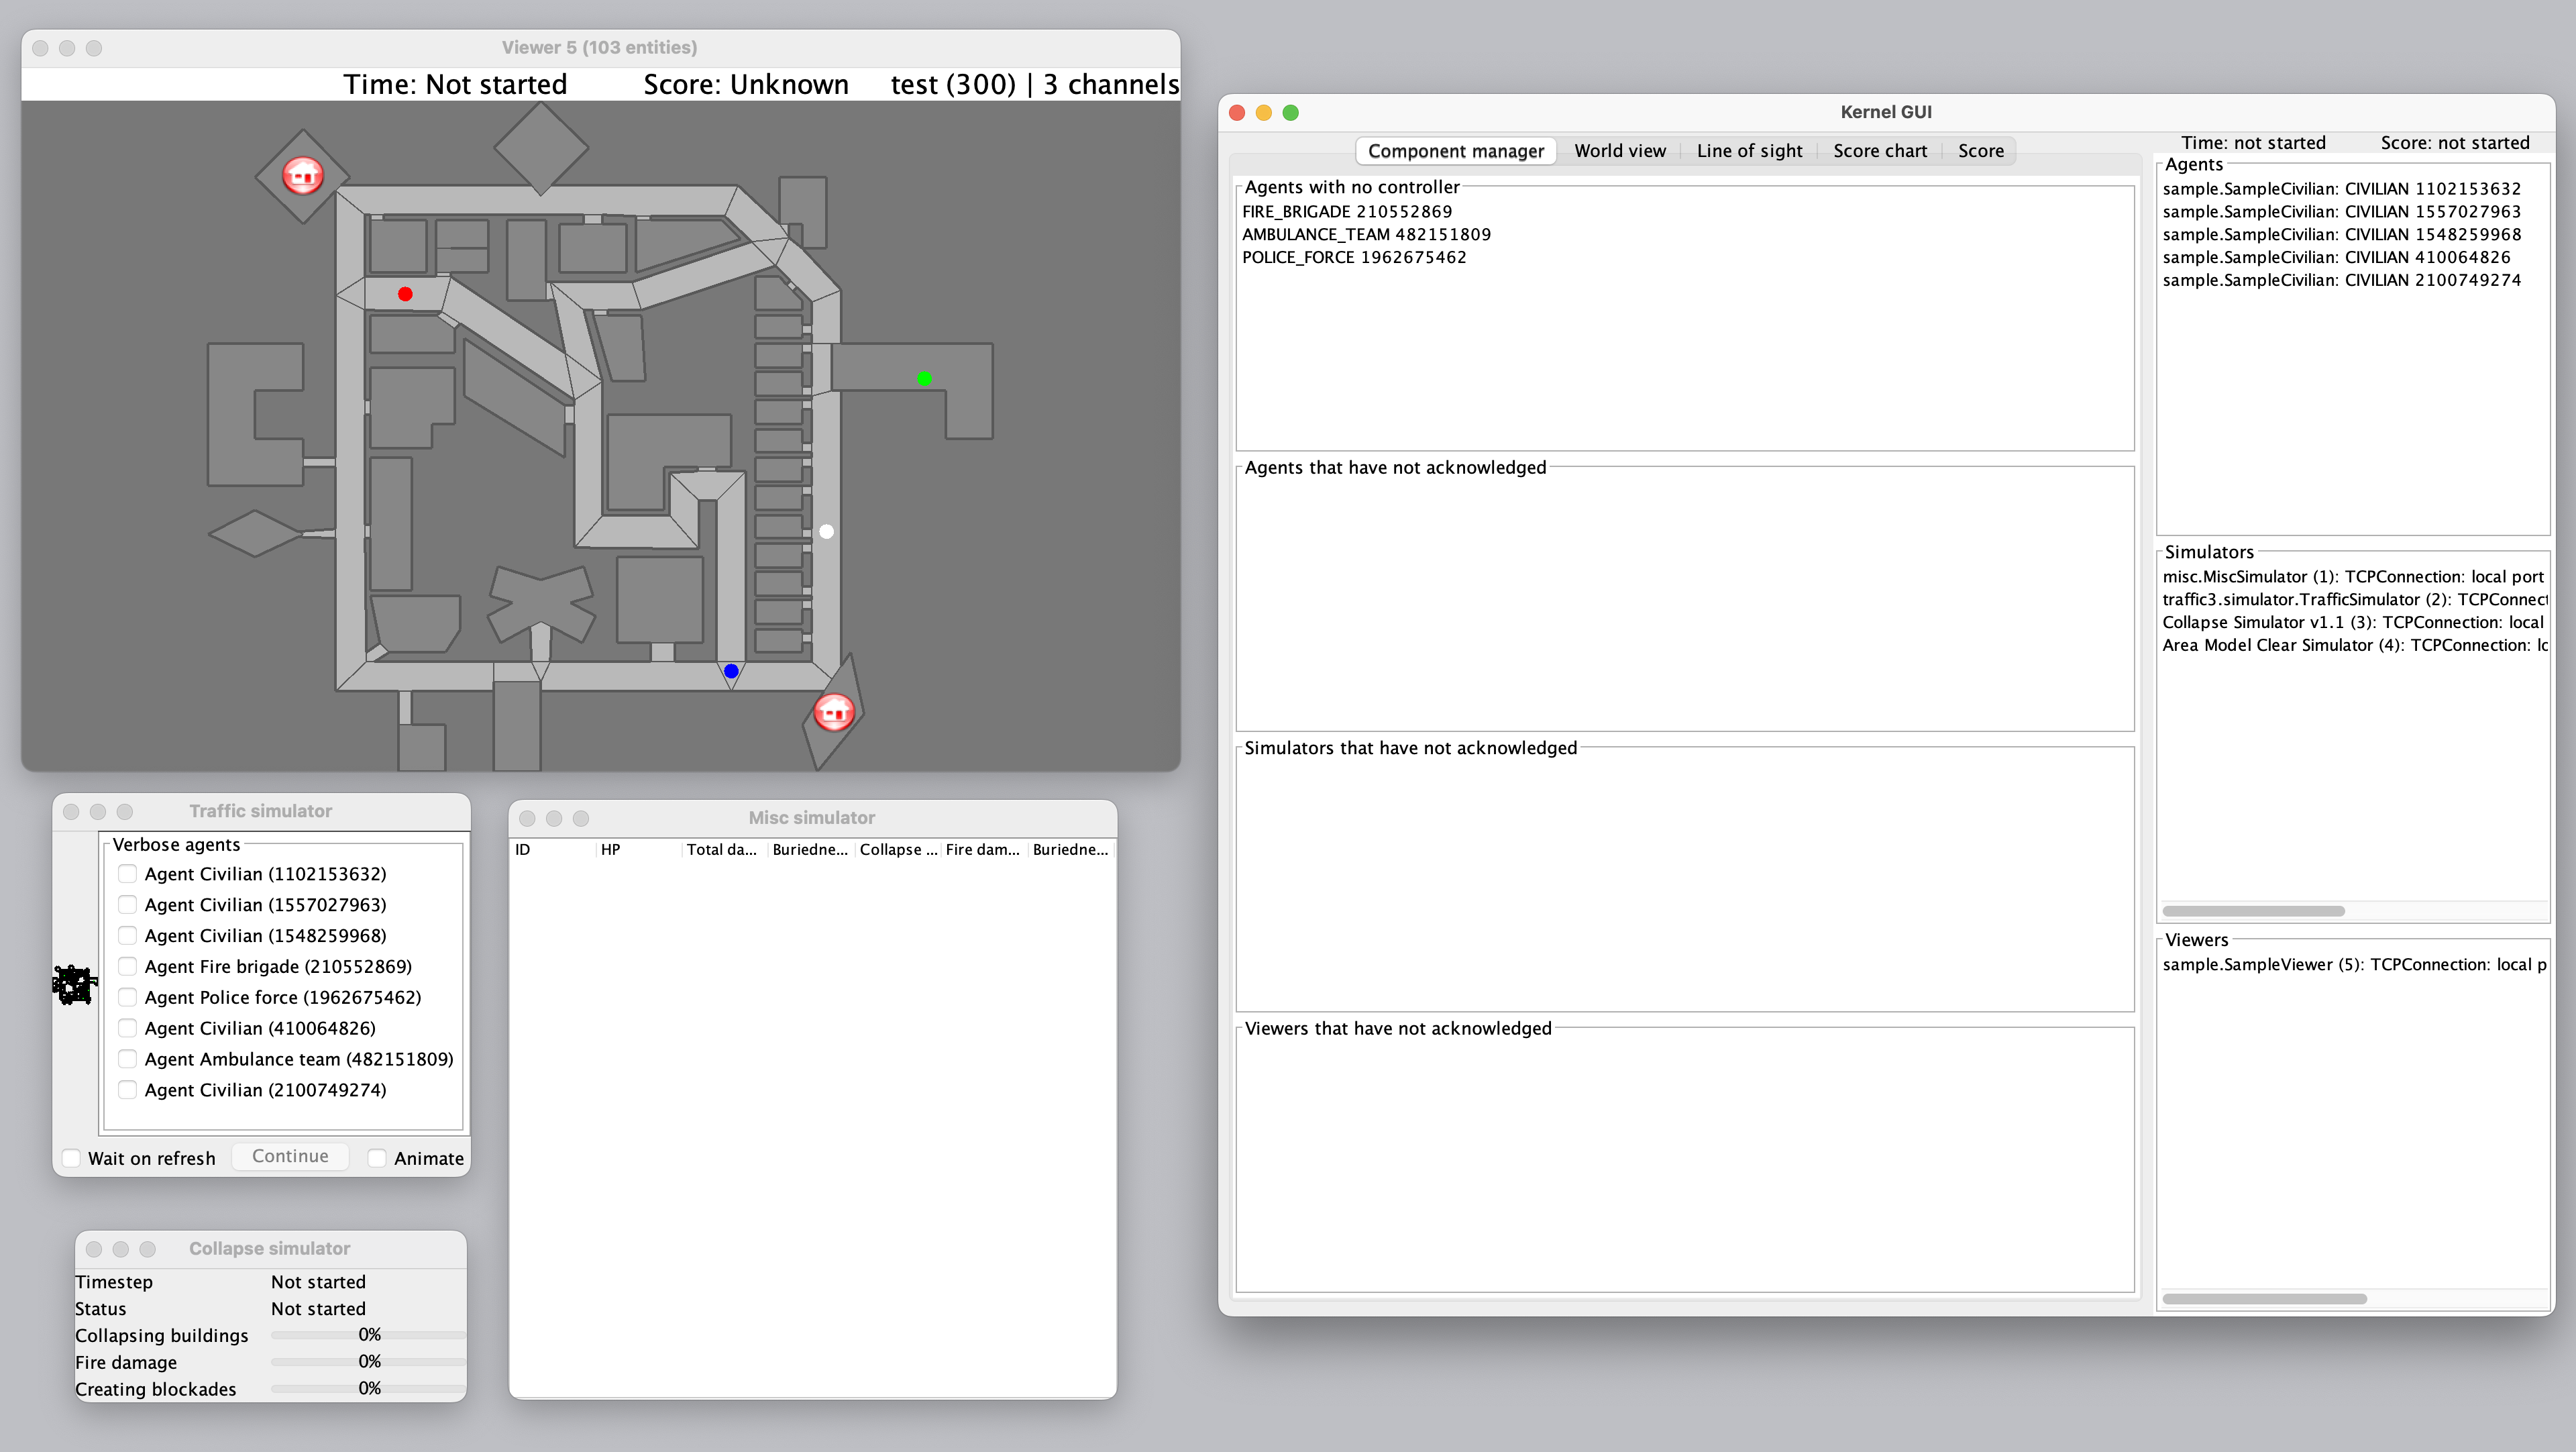Click the HP column header in Misc simulator

639,849
